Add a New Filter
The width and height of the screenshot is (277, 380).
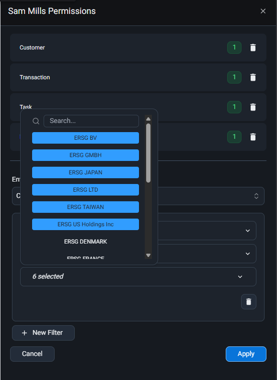click(43, 333)
